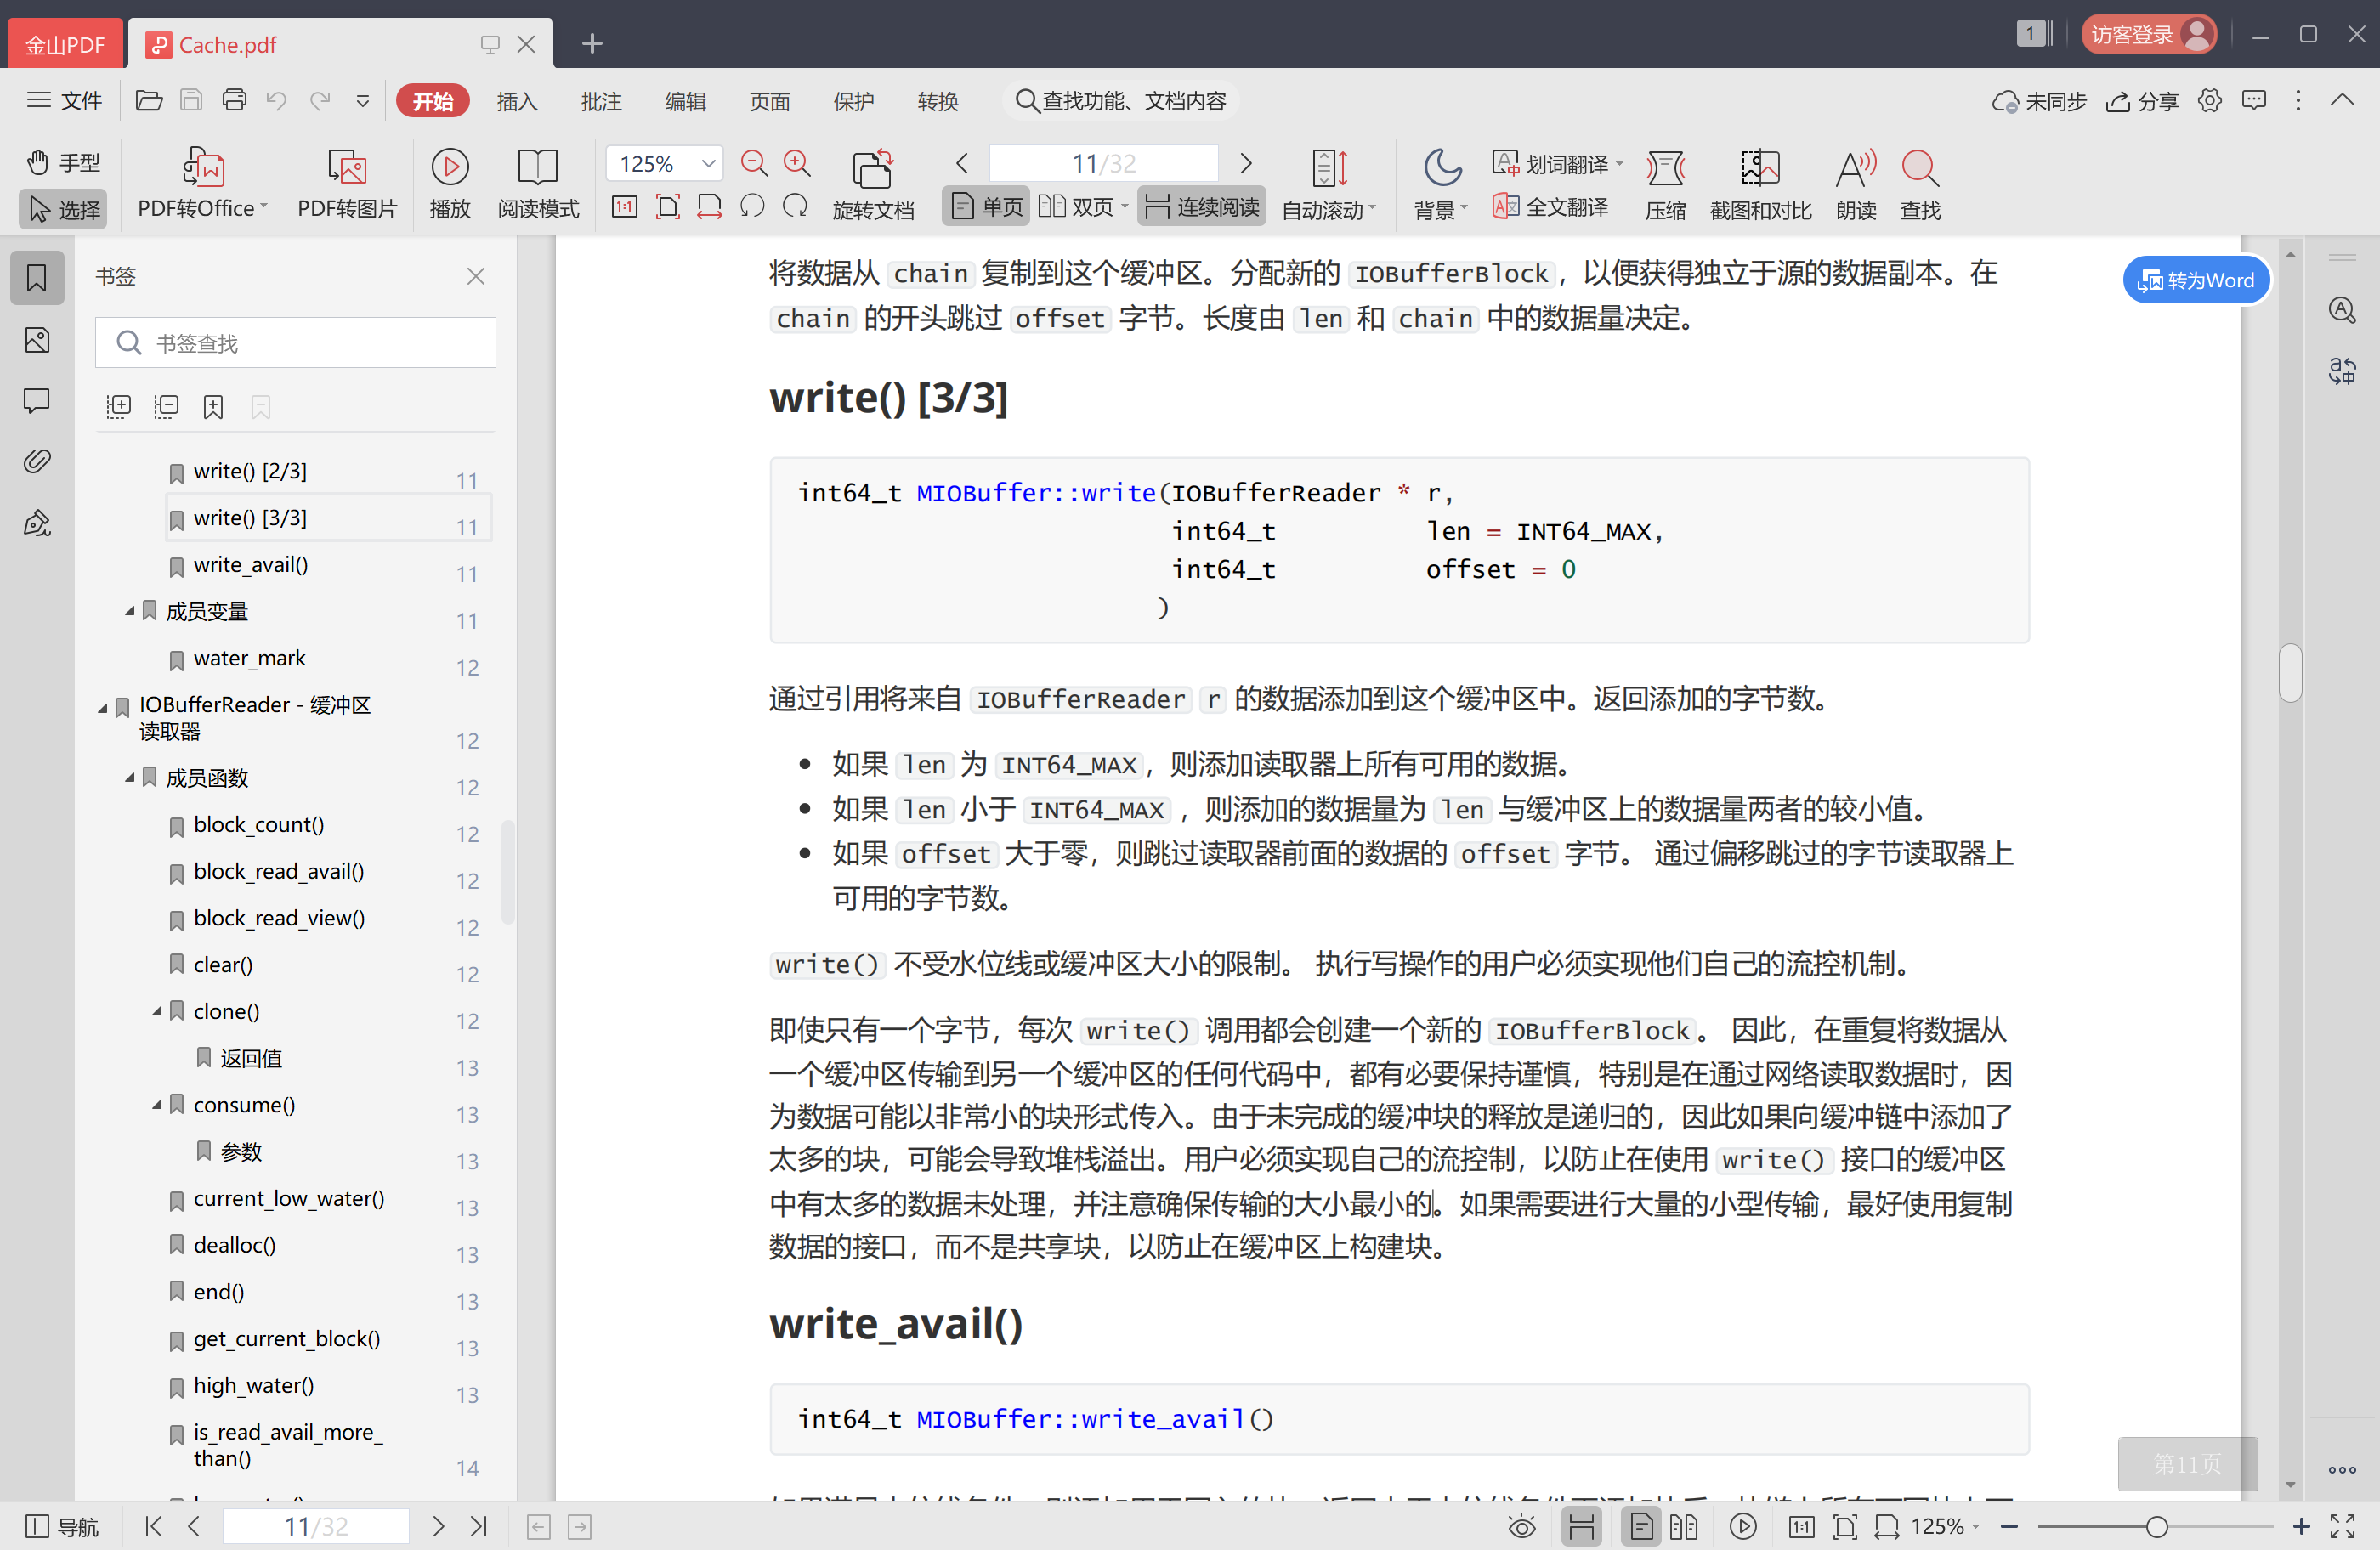Open the attachments panel in the sidebar
The width and height of the screenshot is (2380, 1550).
tap(37, 461)
